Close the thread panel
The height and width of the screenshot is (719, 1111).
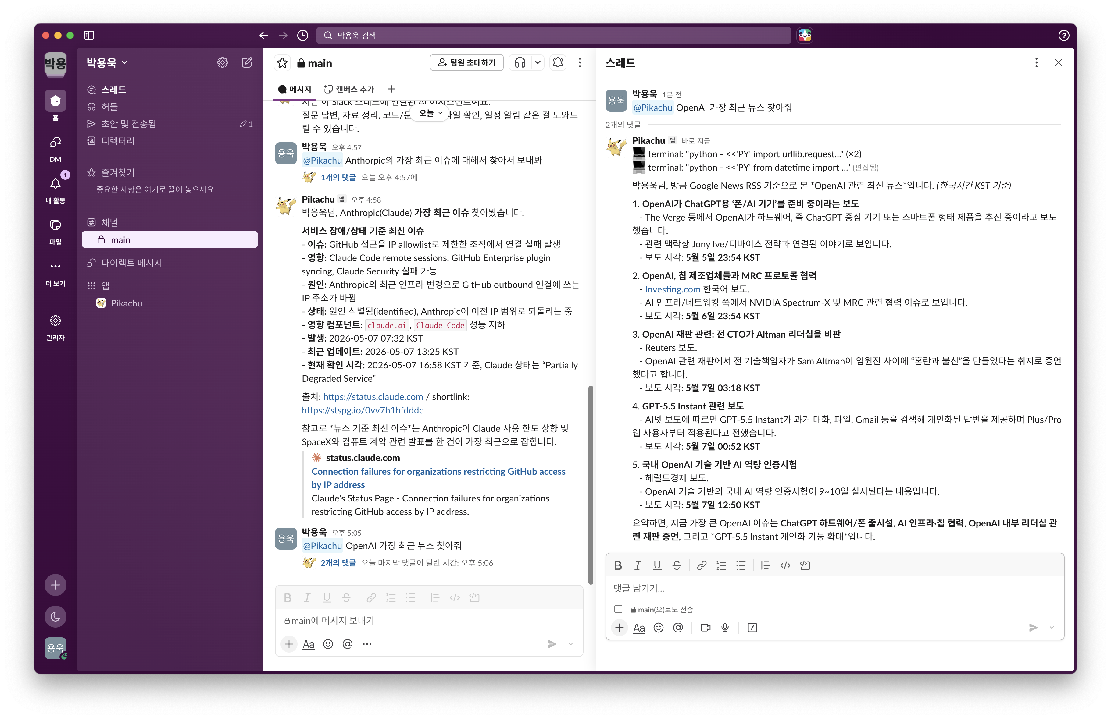point(1058,62)
